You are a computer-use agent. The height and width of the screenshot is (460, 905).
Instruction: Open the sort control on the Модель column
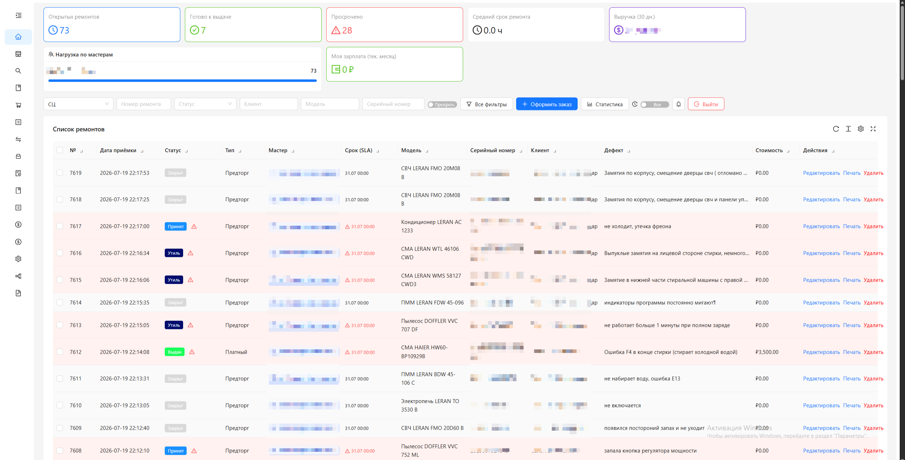(x=427, y=151)
